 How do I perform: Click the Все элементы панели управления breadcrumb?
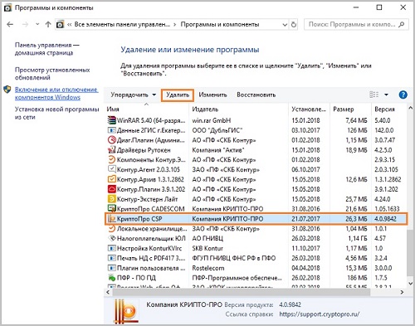(x=122, y=25)
